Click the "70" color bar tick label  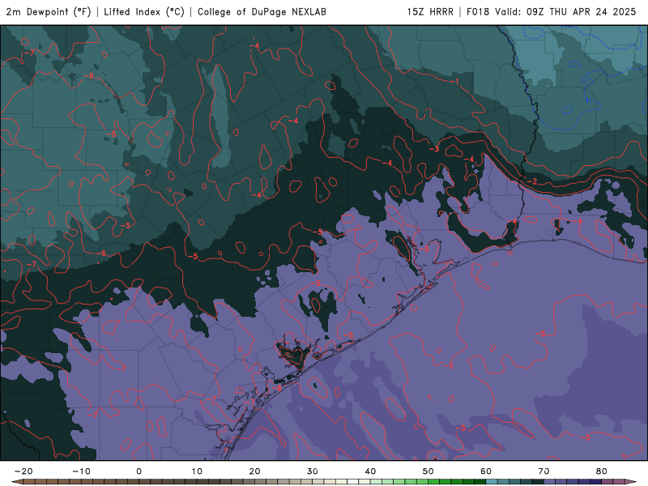(x=544, y=471)
